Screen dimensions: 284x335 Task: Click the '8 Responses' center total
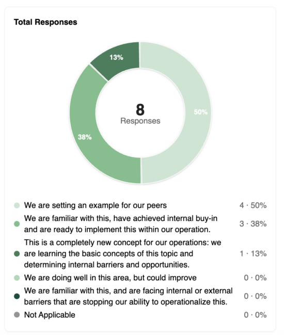point(140,114)
